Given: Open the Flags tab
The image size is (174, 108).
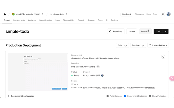Looking at the screenshot, I should (100, 20).
